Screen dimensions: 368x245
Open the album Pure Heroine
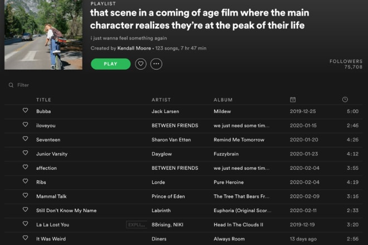(229, 182)
